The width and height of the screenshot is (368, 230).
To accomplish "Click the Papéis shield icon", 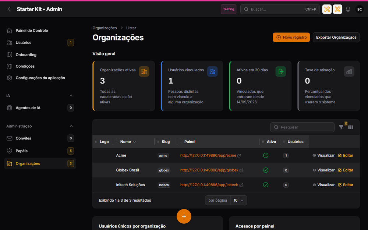I will point(10,151).
